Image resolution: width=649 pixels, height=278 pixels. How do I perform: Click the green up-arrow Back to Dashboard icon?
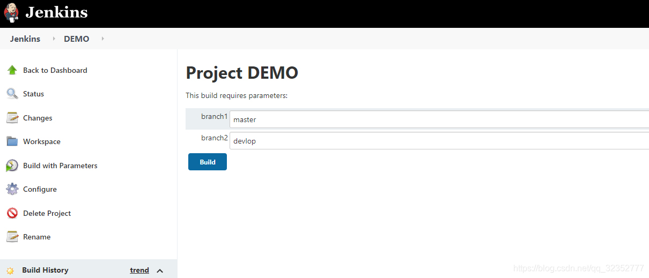pyautogui.click(x=12, y=70)
